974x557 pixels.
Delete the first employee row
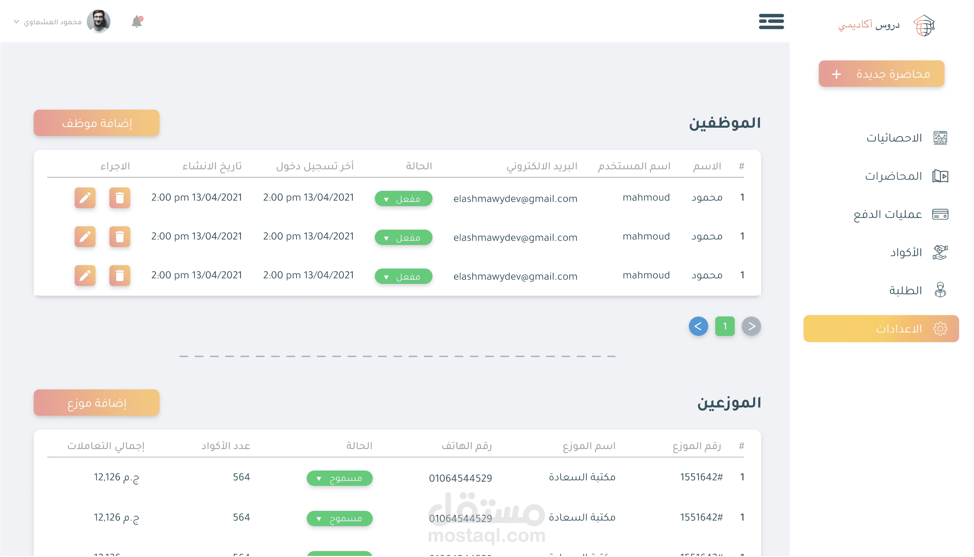[120, 198]
